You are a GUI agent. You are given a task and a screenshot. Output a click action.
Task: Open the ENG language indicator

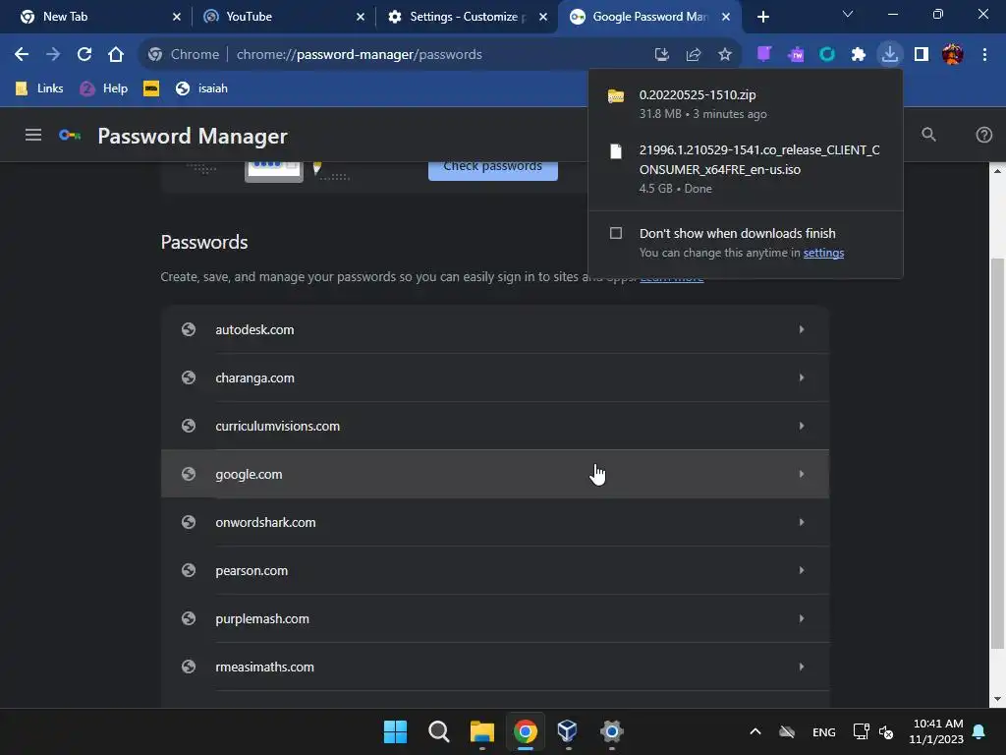click(824, 731)
